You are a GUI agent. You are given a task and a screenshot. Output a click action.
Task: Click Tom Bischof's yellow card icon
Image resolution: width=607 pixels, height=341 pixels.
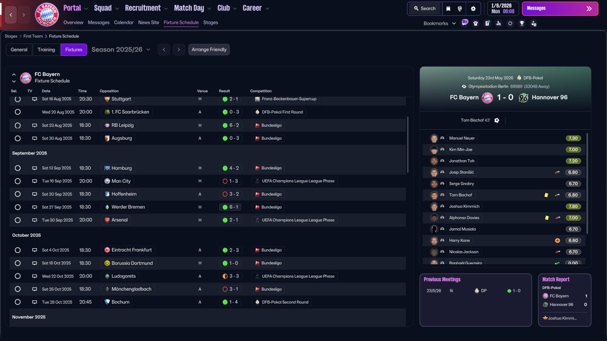pos(546,195)
